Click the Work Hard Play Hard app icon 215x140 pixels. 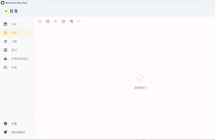point(3,3)
